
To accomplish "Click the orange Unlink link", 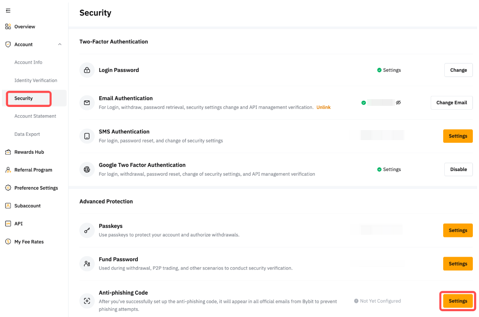I will click(x=323, y=107).
